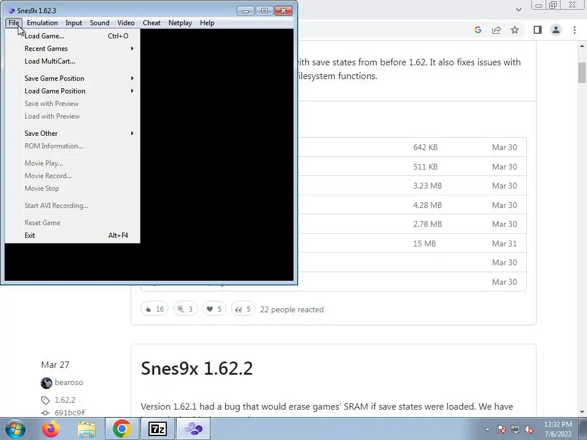Image resolution: width=587 pixels, height=440 pixels.
Task: Click commit icon beside 691bc9f
Action: pyautogui.click(x=45, y=412)
